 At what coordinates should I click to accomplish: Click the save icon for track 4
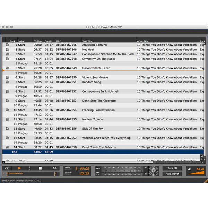[7, 59]
